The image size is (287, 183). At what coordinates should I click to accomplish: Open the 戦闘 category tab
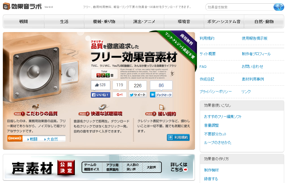coord(24,21)
